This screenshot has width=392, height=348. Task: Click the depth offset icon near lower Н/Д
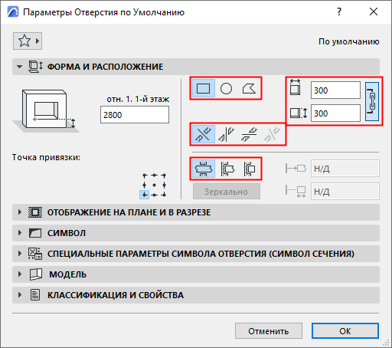coord(296,192)
